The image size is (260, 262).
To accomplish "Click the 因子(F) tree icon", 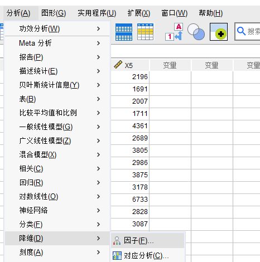I will 117,241.
